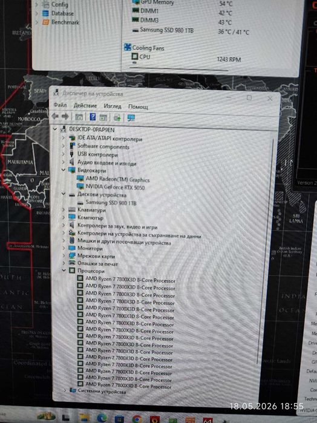Select Мишки и други посочващи устройства
Viewport: 317px width, 423px height.
[x=124, y=241]
